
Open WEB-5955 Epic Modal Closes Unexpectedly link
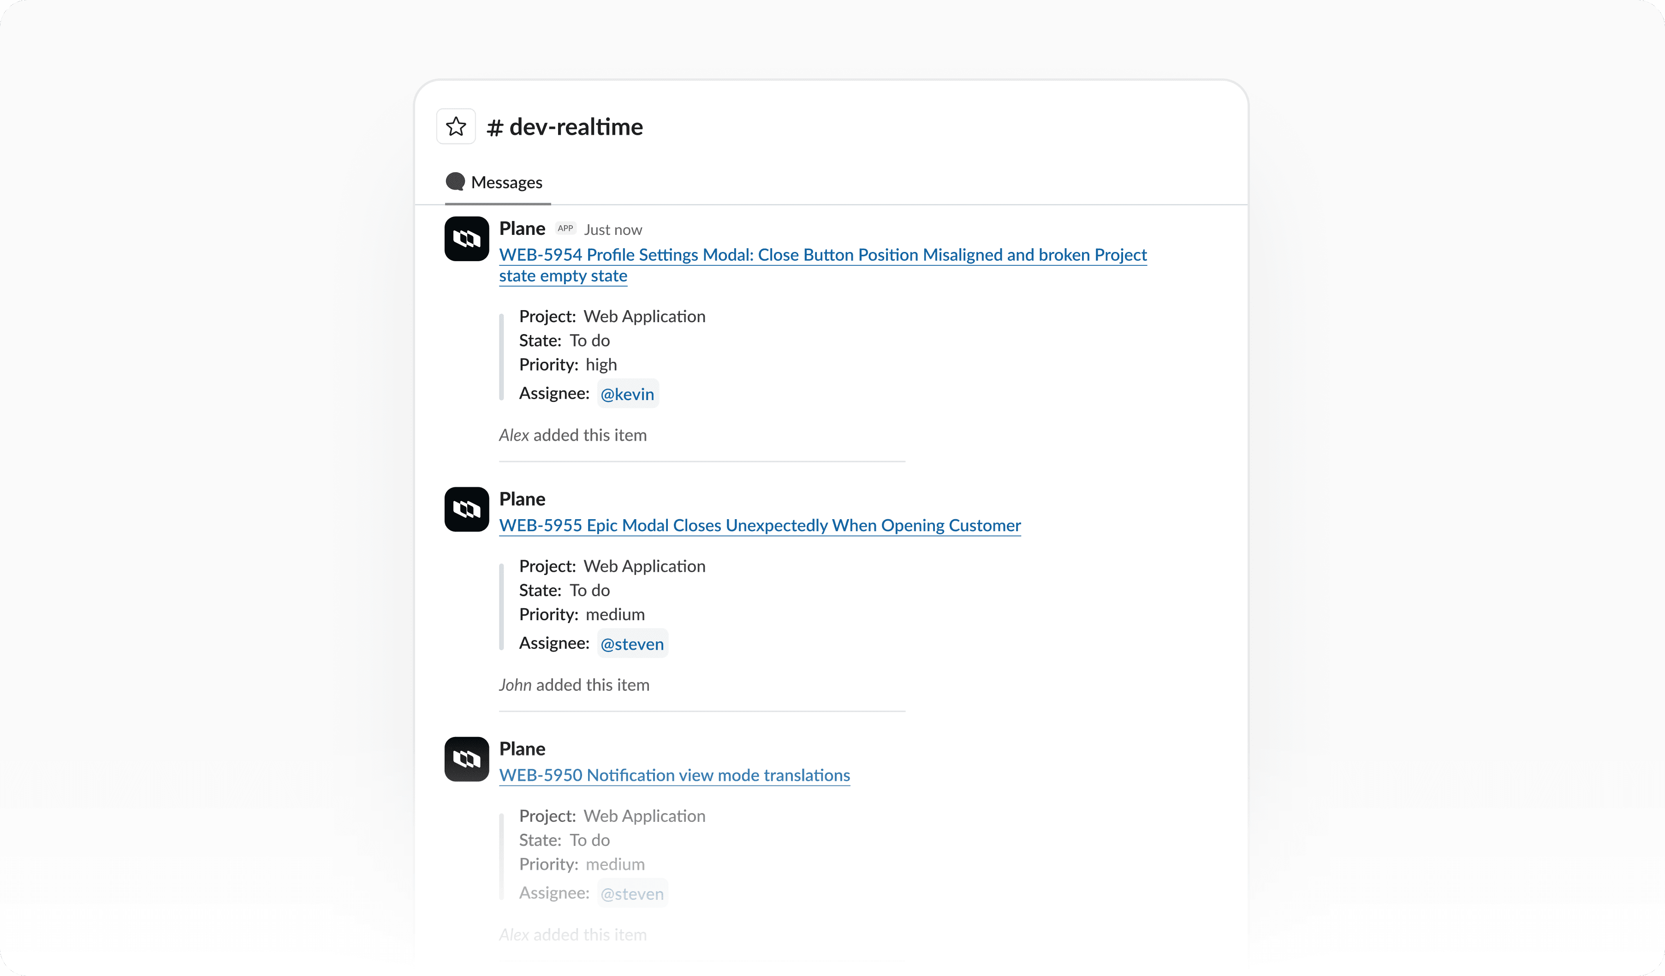point(760,525)
